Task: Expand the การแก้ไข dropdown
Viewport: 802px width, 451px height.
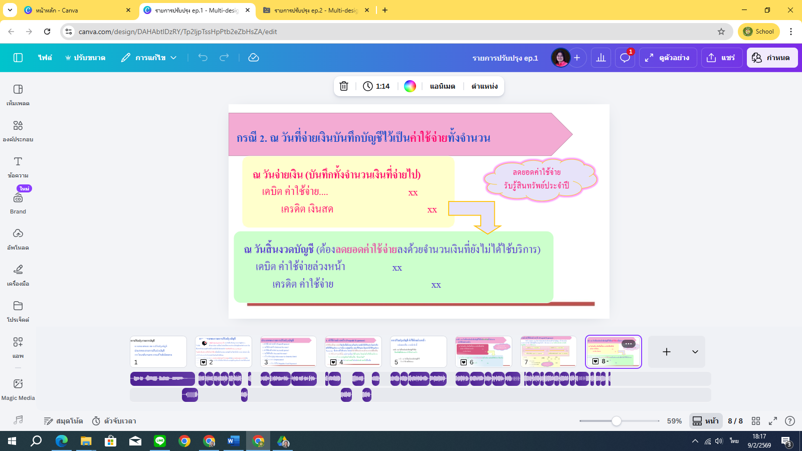Action: click(x=173, y=58)
